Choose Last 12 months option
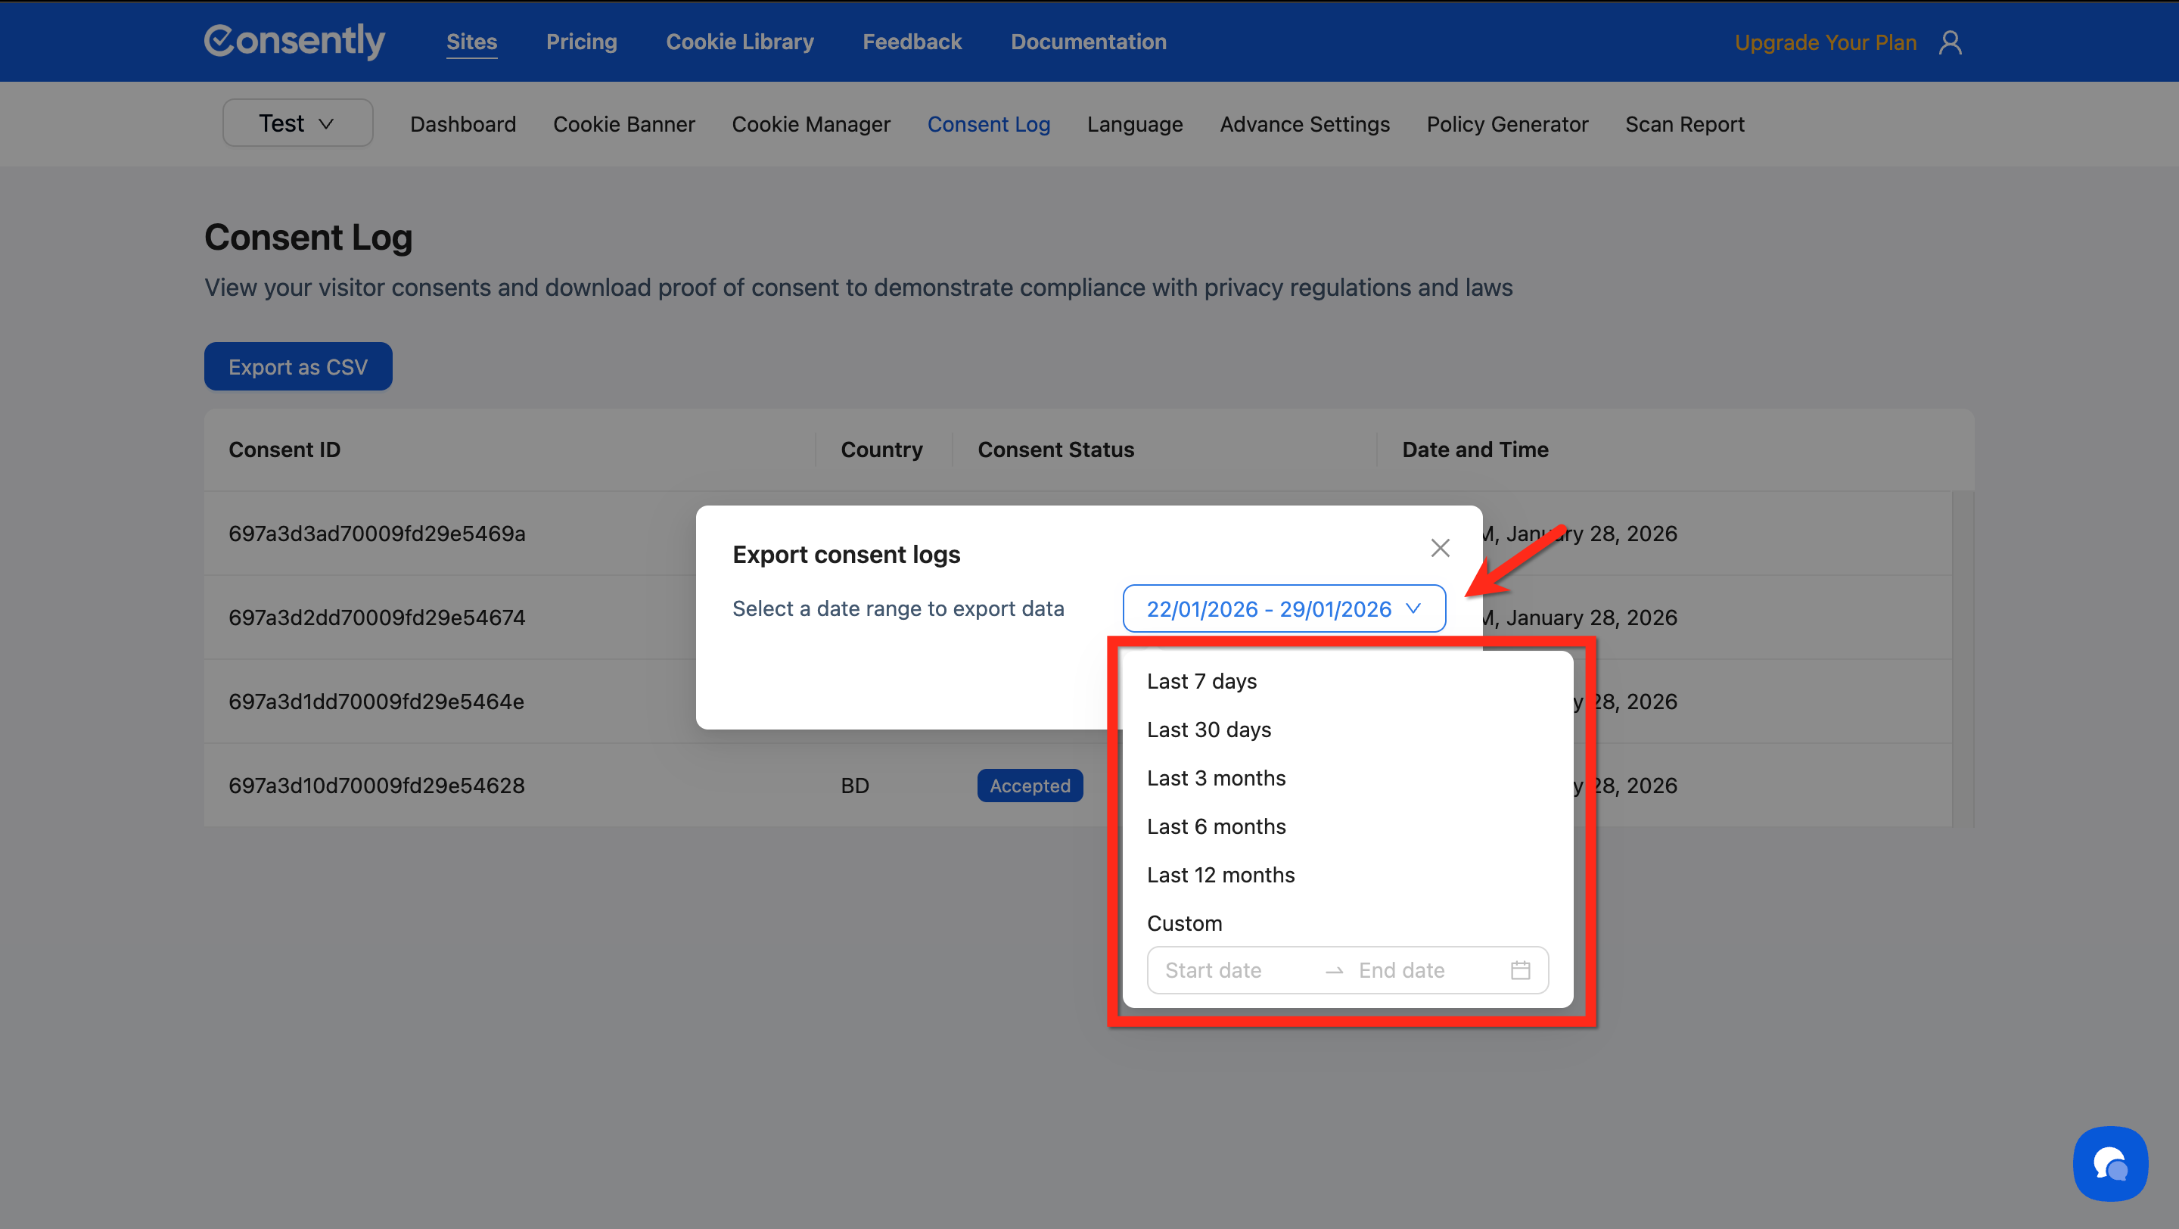 pos(1220,875)
